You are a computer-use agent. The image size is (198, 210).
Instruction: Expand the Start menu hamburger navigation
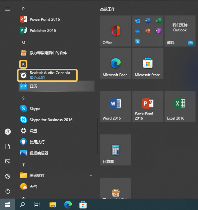click(x=8, y=9)
